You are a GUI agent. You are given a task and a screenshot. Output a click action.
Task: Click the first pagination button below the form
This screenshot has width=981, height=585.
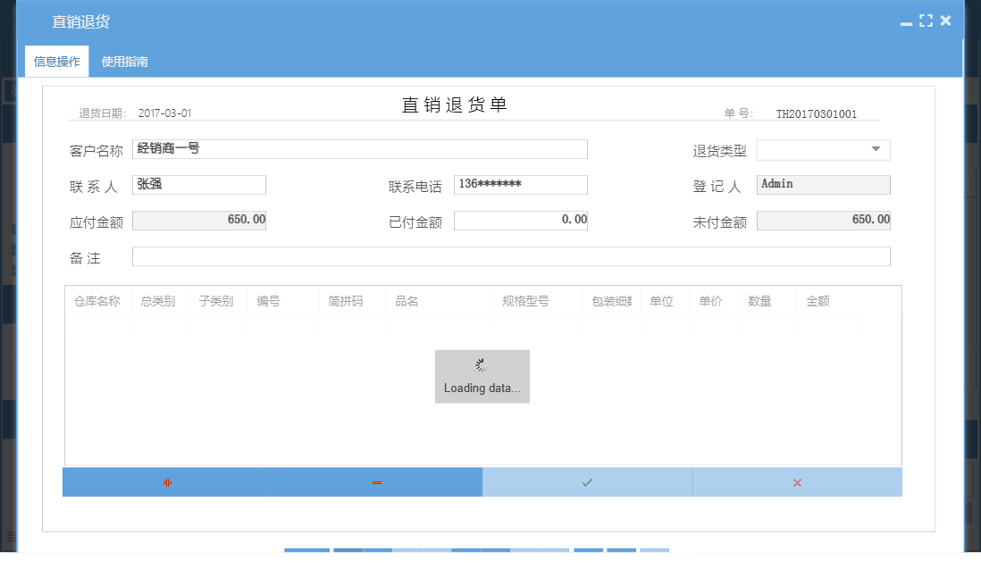(x=306, y=551)
